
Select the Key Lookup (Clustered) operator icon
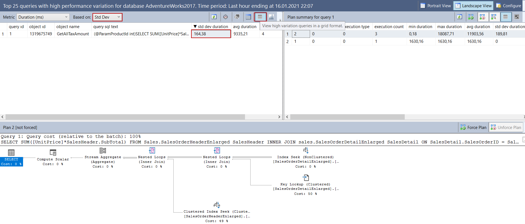(306, 178)
